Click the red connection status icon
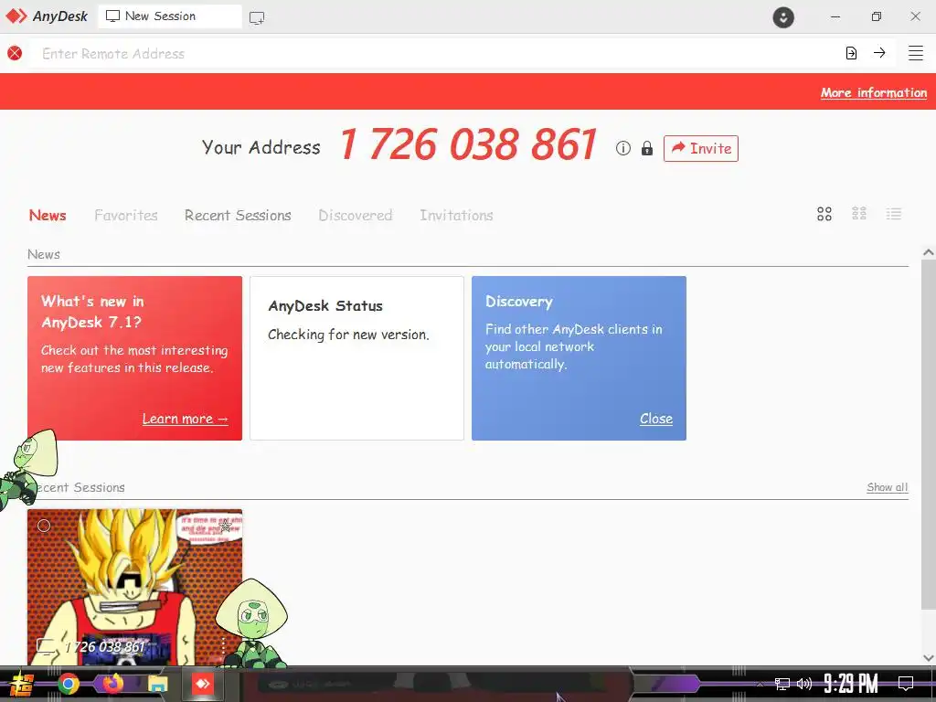 (15, 53)
